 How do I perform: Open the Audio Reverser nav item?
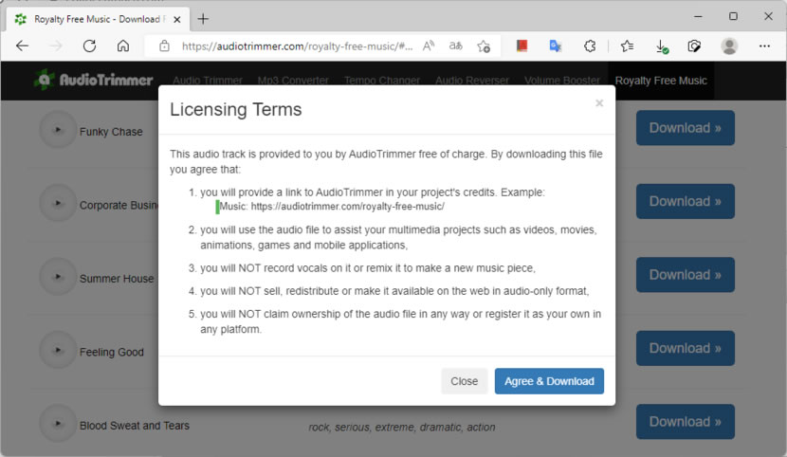(x=472, y=81)
